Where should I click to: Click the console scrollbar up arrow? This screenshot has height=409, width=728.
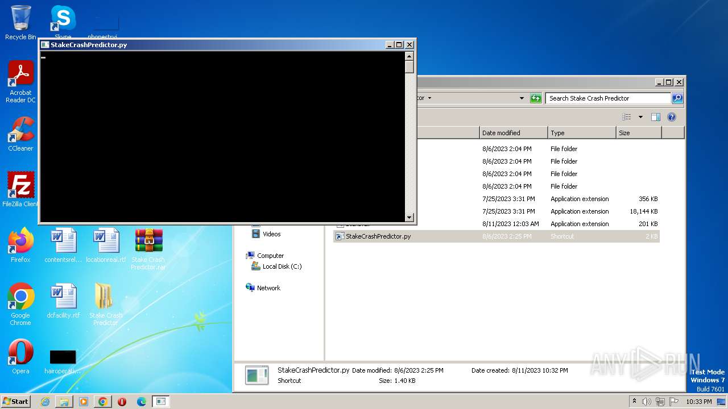(x=409, y=56)
